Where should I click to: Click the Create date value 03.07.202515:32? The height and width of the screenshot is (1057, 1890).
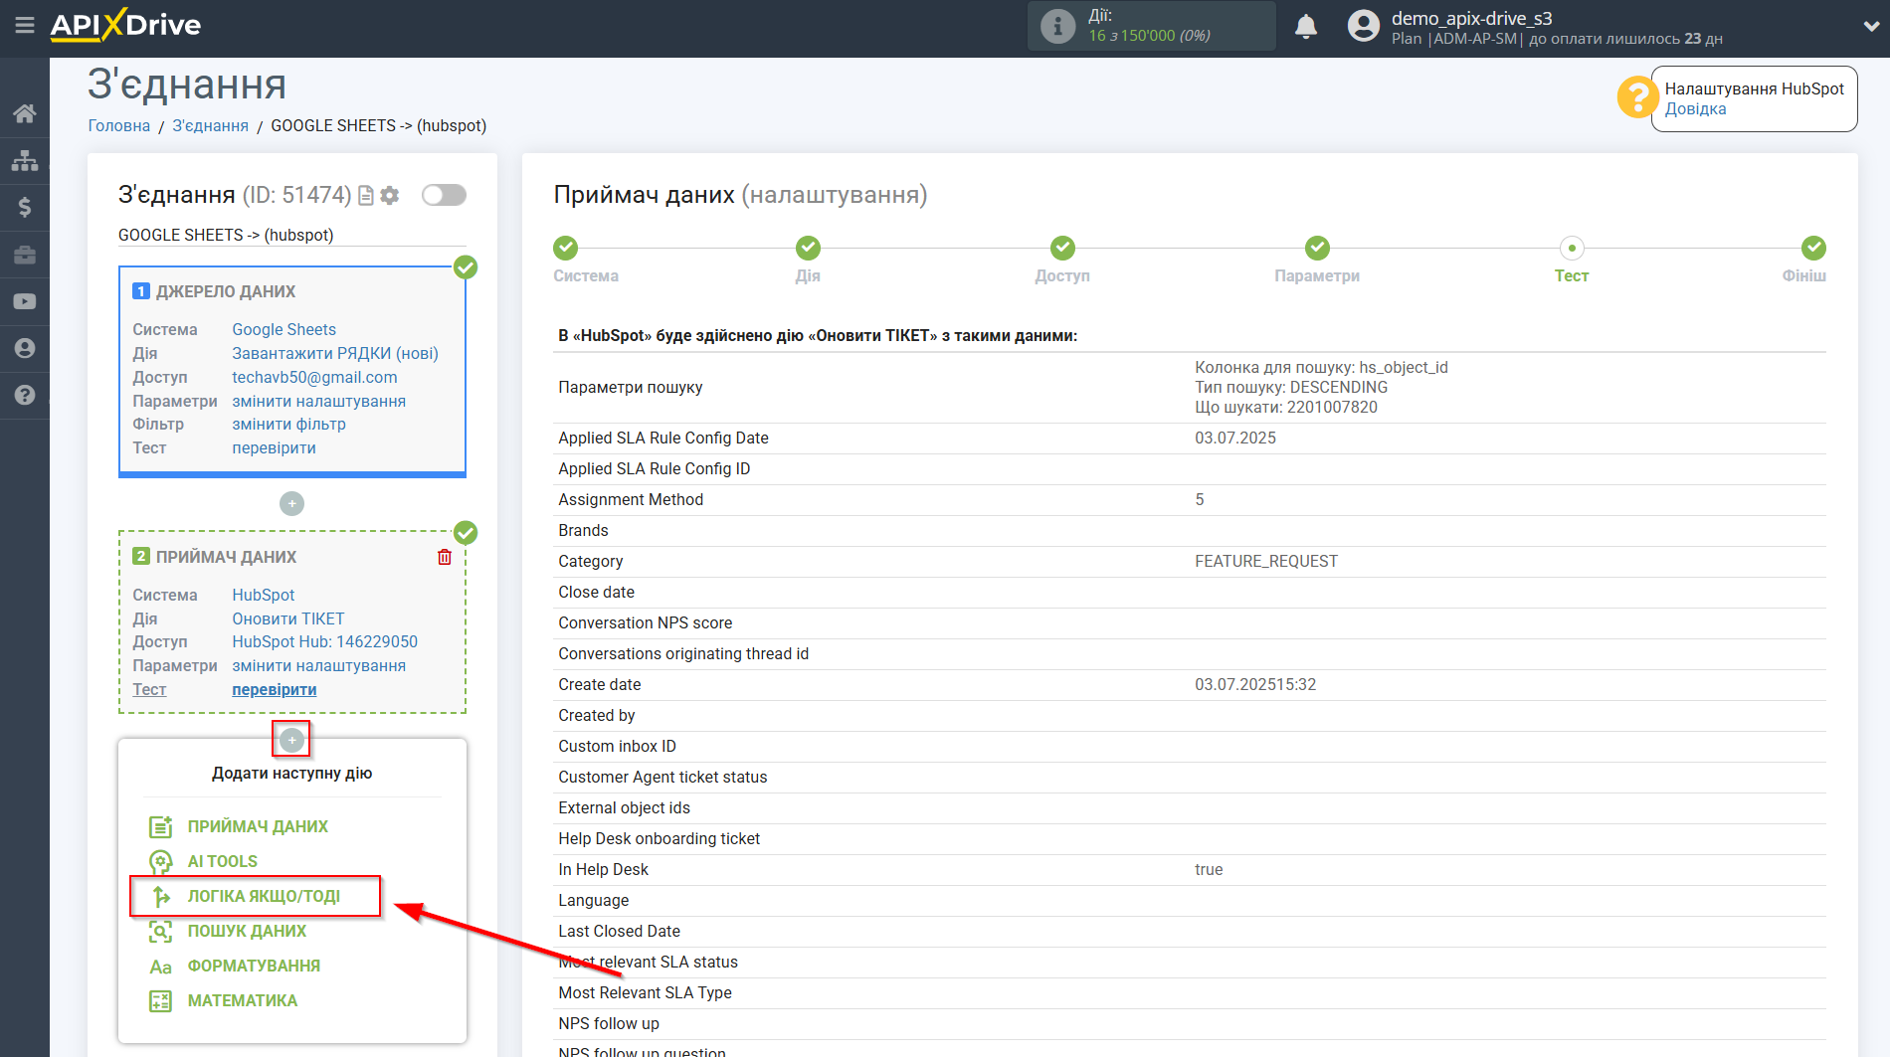click(1255, 684)
